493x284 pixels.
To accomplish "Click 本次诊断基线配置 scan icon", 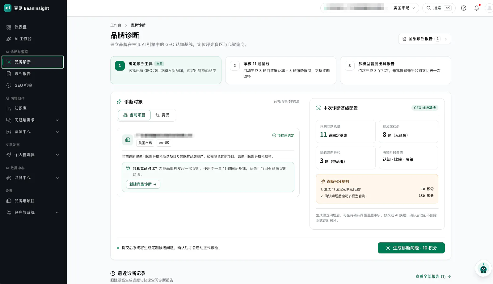I will [x=318, y=108].
